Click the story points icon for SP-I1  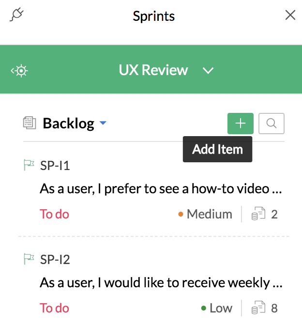[x=258, y=214]
